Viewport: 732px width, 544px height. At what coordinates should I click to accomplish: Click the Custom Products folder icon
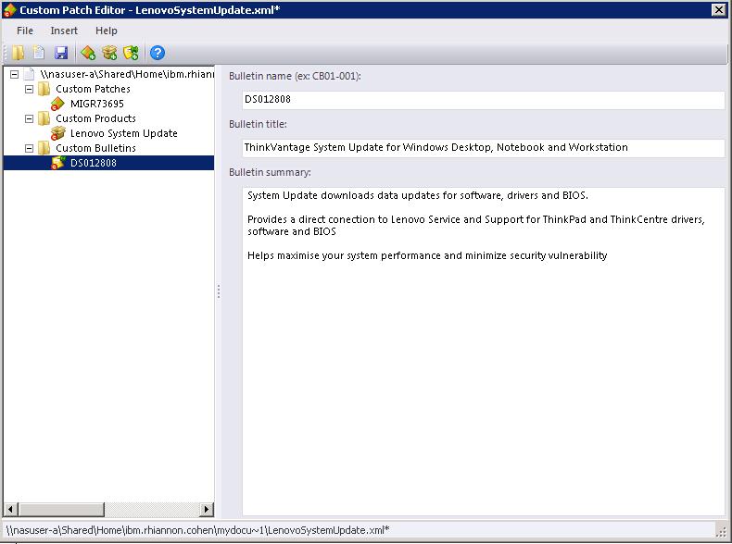coord(44,118)
